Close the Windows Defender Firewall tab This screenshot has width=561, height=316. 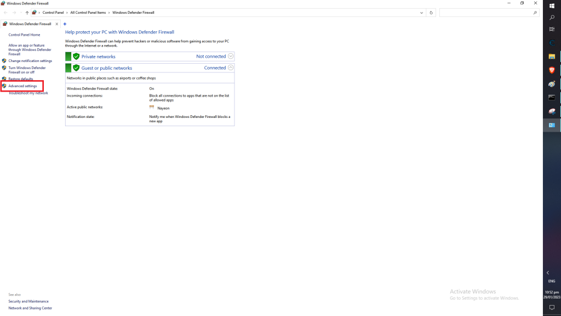pyautogui.click(x=56, y=24)
